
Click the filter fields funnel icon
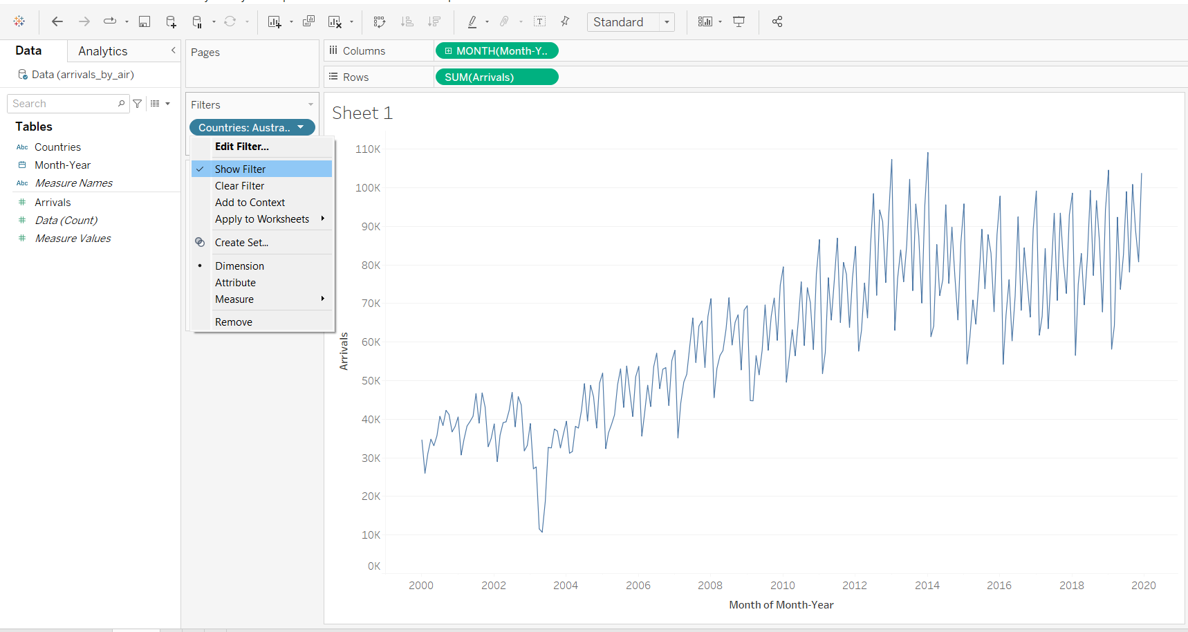click(x=138, y=104)
